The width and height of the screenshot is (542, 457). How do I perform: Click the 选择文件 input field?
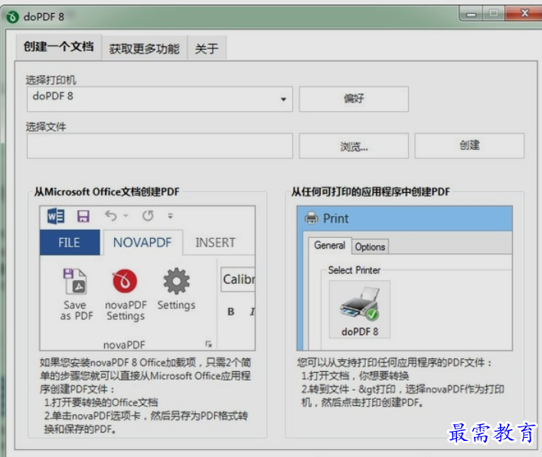point(160,146)
